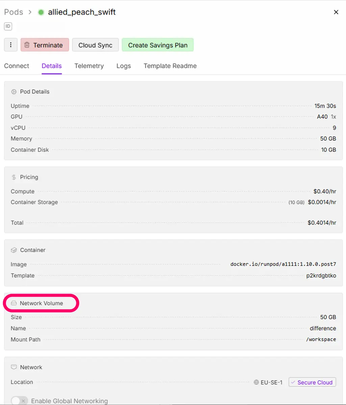
Task: Click the Secure Cloud badge
Action: (312, 382)
